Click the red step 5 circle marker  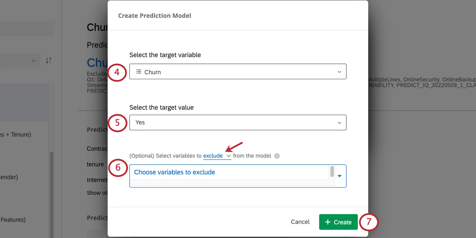pyautogui.click(x=118, y=123)
